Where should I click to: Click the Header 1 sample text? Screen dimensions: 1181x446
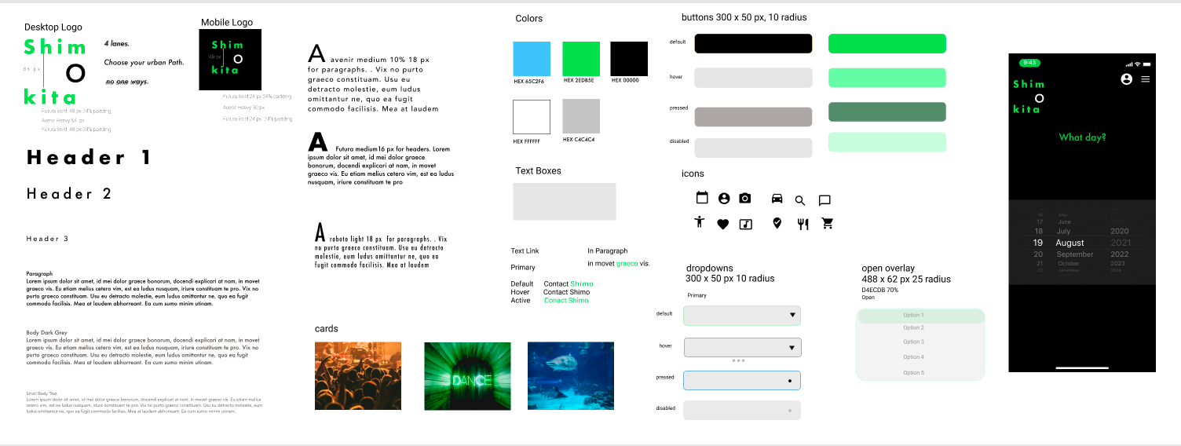90,157
